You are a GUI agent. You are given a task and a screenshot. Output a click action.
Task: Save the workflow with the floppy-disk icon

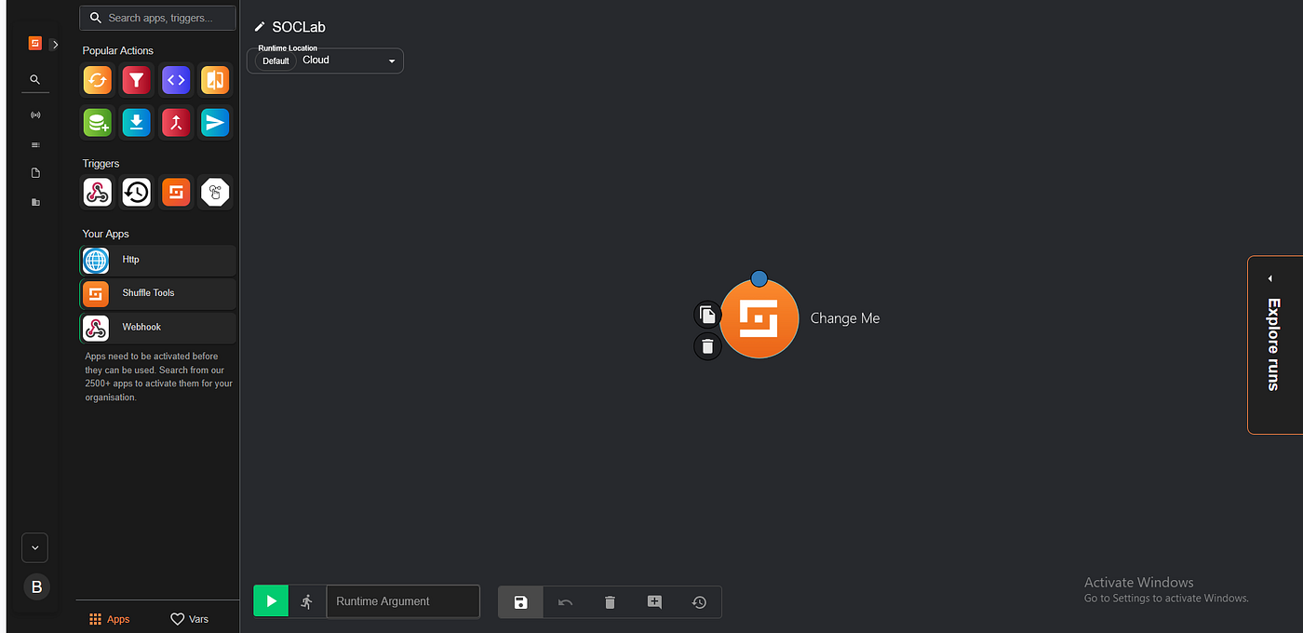520,602
